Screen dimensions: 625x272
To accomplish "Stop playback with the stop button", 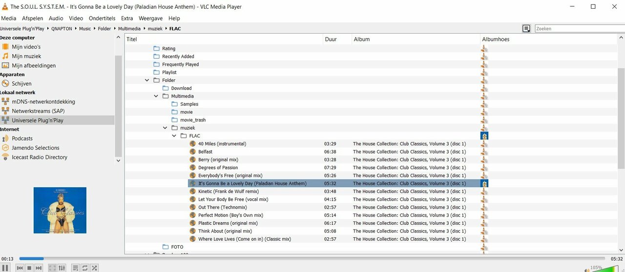I will (x=29, y=268).
